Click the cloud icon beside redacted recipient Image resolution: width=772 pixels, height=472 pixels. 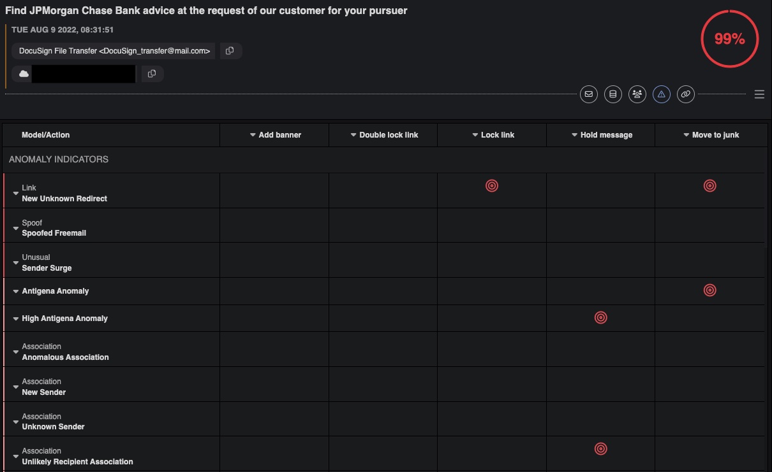24,74
